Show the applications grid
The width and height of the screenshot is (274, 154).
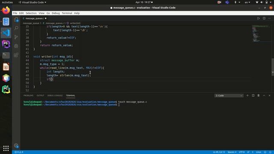click(x=6, y=148)
